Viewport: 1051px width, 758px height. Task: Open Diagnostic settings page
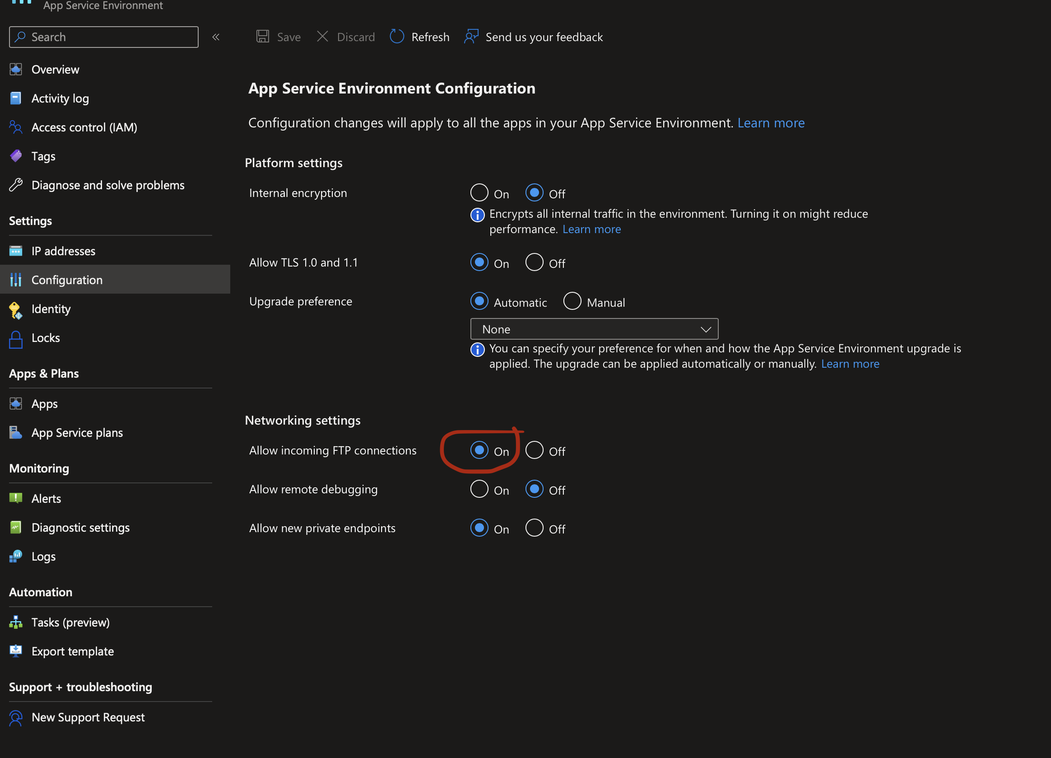click(x=81, y=527)
